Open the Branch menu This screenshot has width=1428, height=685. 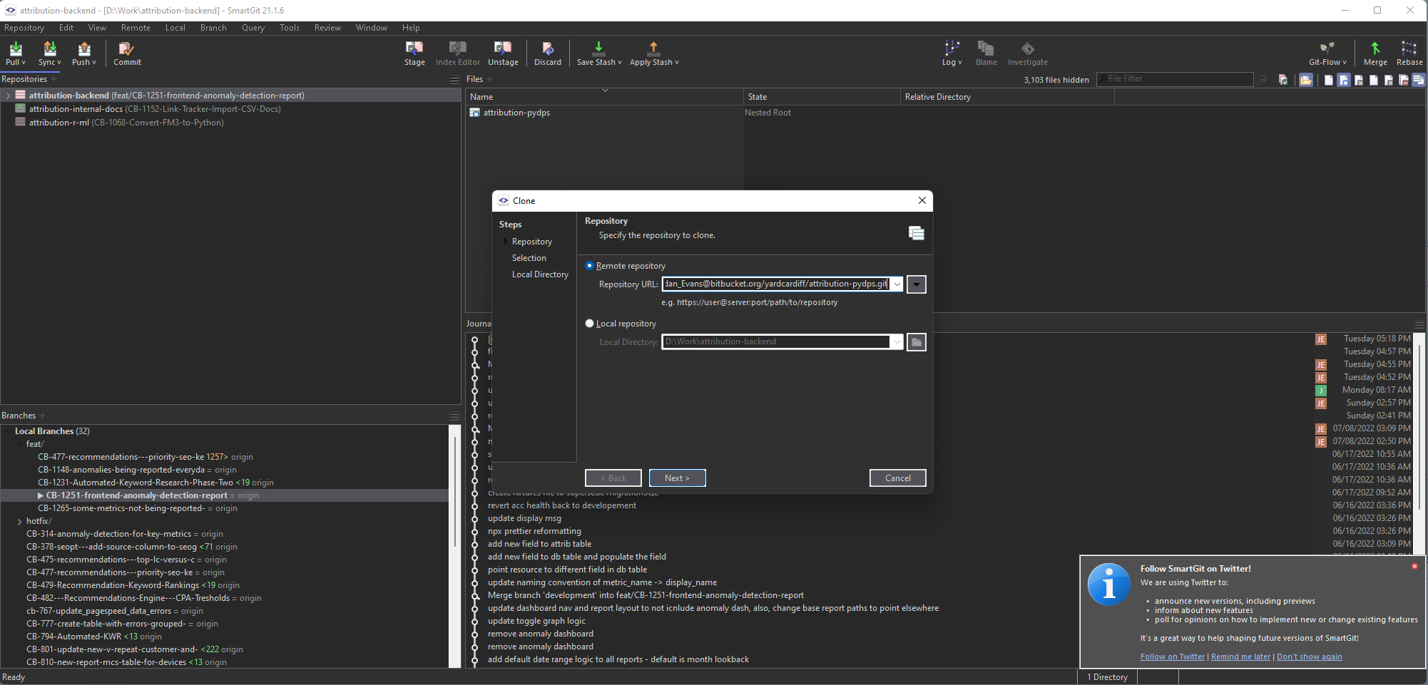(x=213, y=28)
